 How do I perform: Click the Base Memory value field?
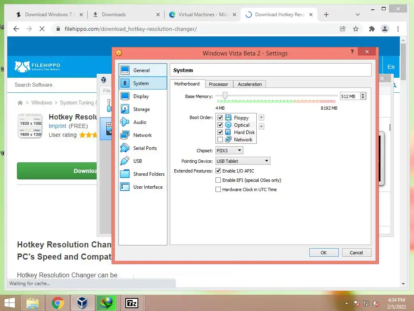pyautogui.click(x=351, y=96)
